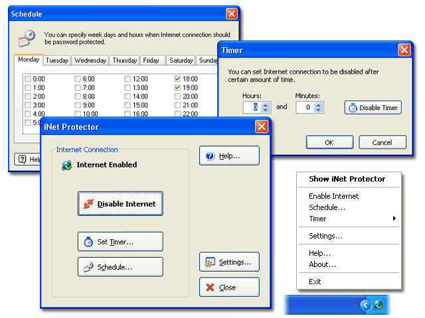
Task: Click the tray expand arrow icon
Action: click(x=365, y=305)
